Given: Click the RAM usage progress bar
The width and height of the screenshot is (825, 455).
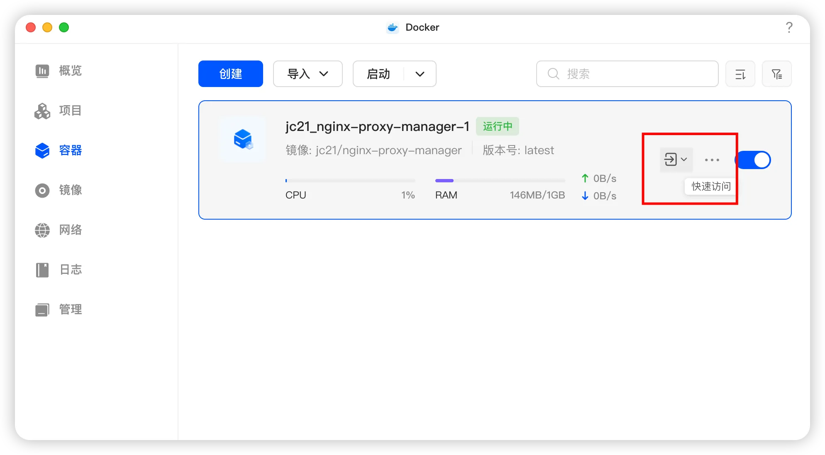Looking at the screenshot, I should coord(500,181).
